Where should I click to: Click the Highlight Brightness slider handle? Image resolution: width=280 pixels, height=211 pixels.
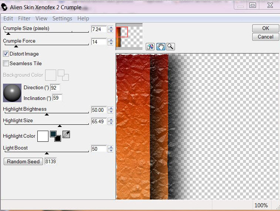click(x=47, y=114)
